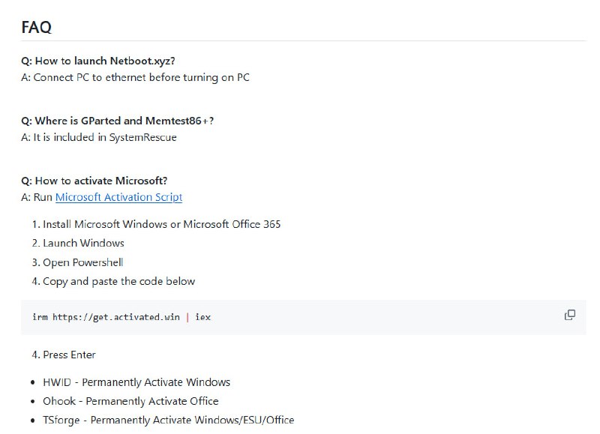Screen dimensions: 600x434
Task: Open the Microsoft Activation Script link
Action: 118,197
